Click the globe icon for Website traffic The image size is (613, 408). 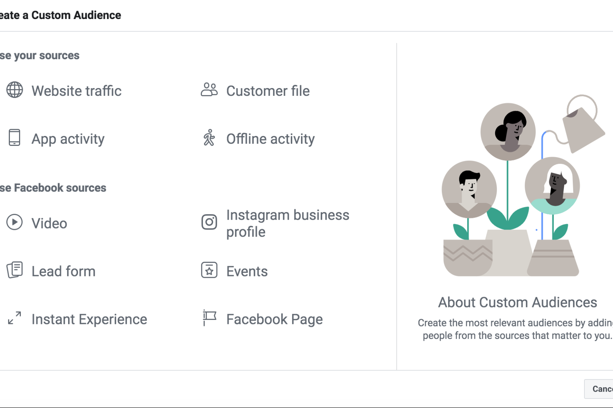[x=15, y=90]
